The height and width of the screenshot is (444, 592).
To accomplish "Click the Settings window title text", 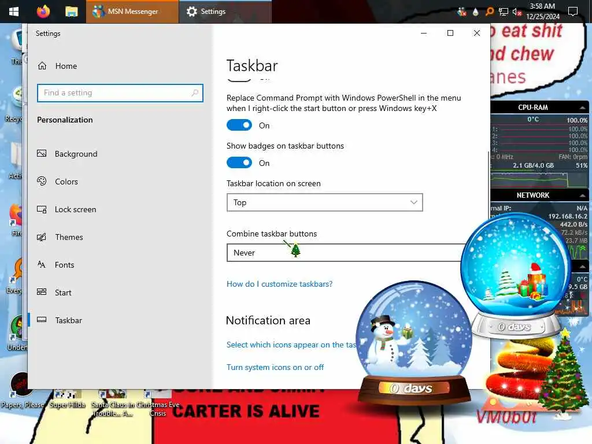I will click(48, 34).
